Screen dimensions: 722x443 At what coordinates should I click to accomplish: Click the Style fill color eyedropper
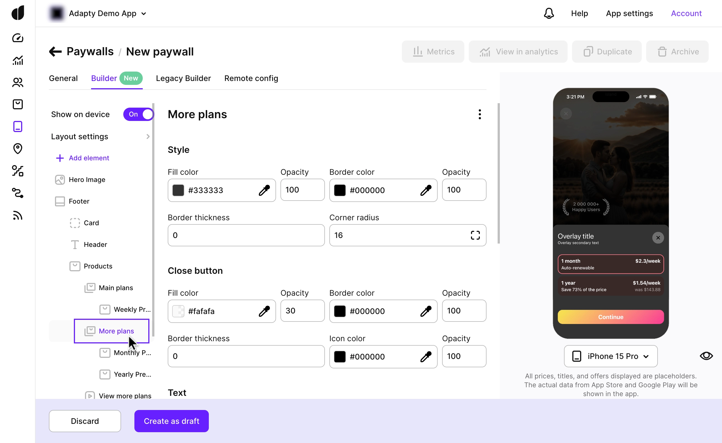pyautogui.click(x=264, y=190)
